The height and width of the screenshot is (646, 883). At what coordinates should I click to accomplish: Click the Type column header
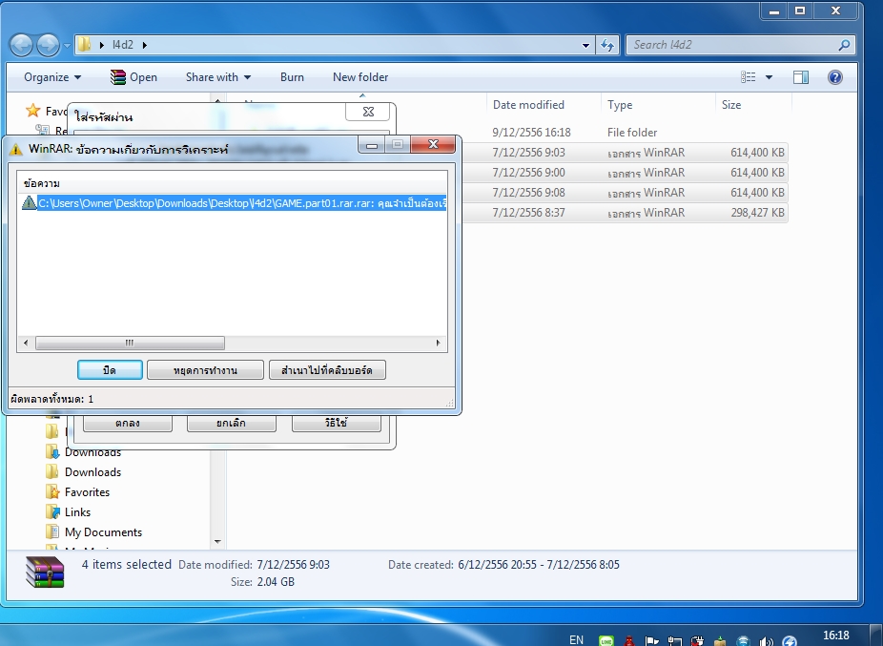[x=620, y=105]
